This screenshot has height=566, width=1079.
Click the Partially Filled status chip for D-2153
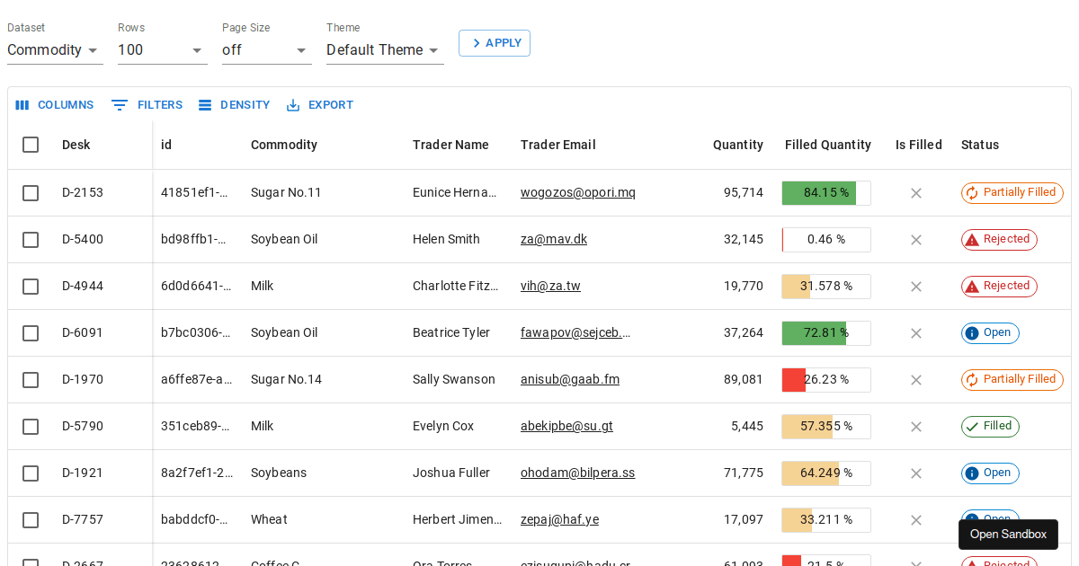(1012, 193)
